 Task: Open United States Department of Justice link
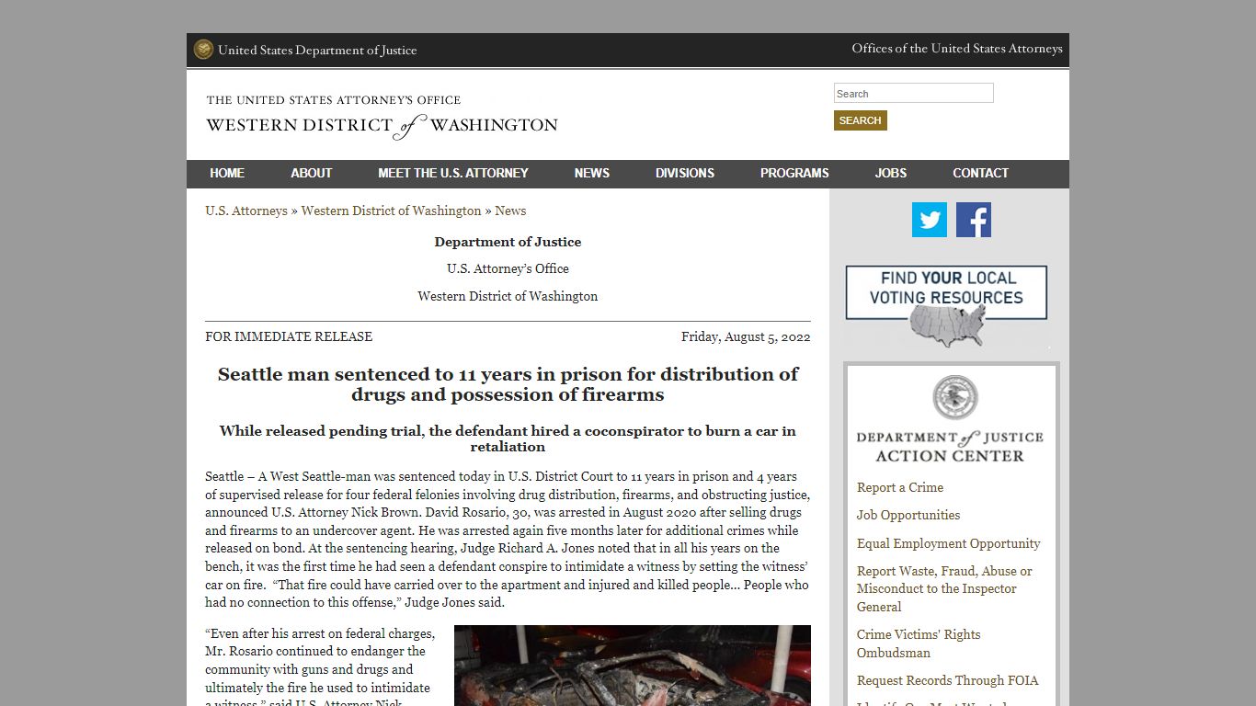pyautogui.click(x=317, y=50)
